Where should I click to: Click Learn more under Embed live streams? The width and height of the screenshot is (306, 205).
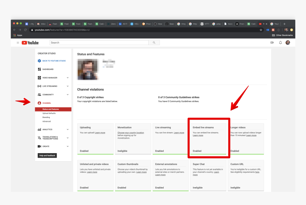coord(198,135)
